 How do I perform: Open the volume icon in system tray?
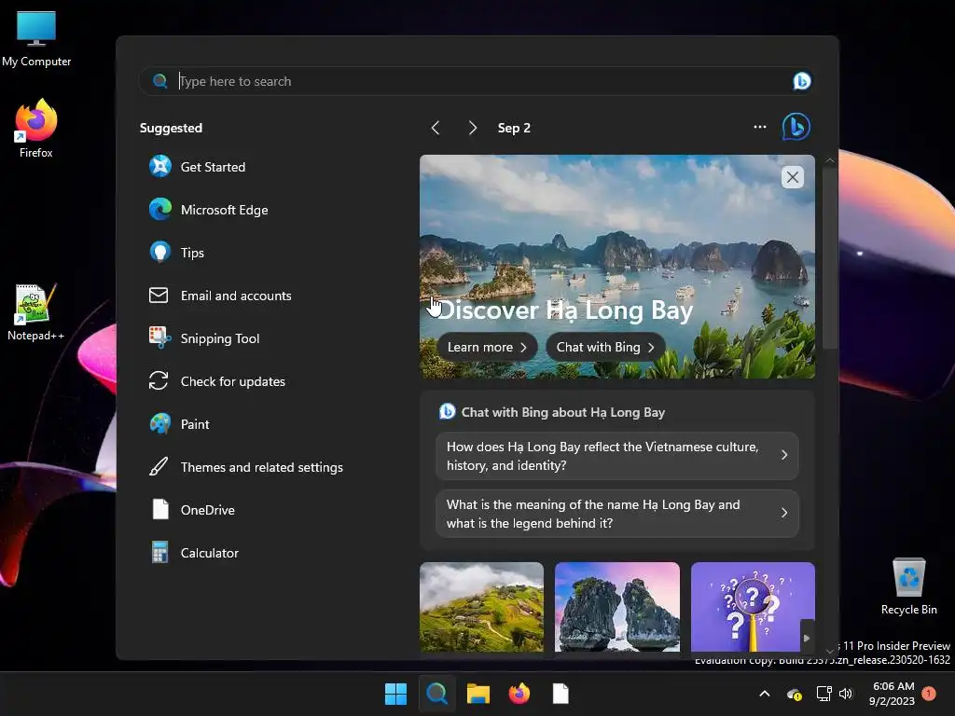pos(845,694)
